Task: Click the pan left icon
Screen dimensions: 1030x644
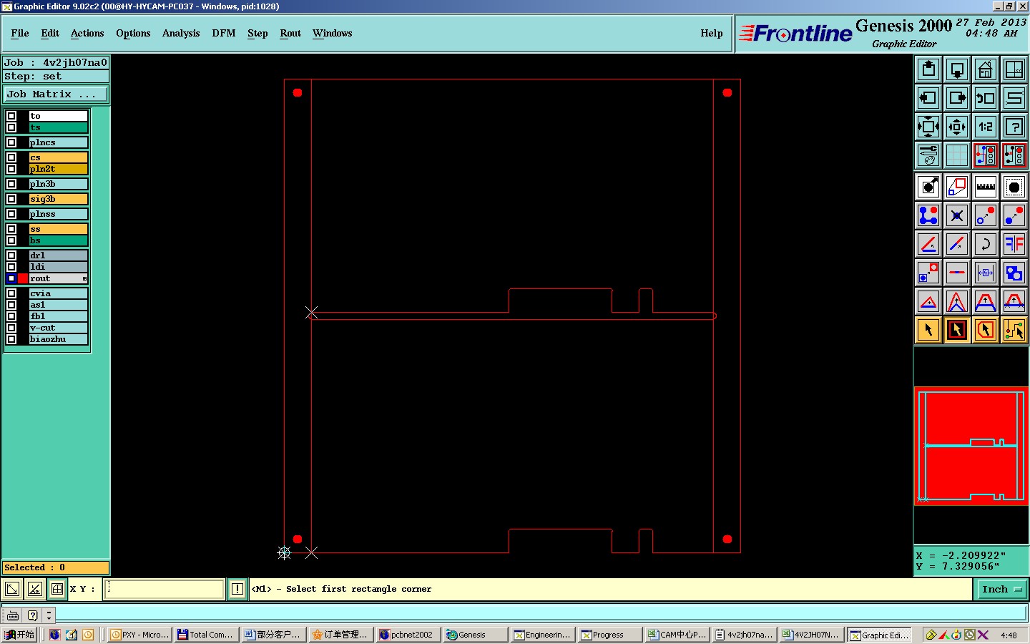Action: (x=928, y=98)
